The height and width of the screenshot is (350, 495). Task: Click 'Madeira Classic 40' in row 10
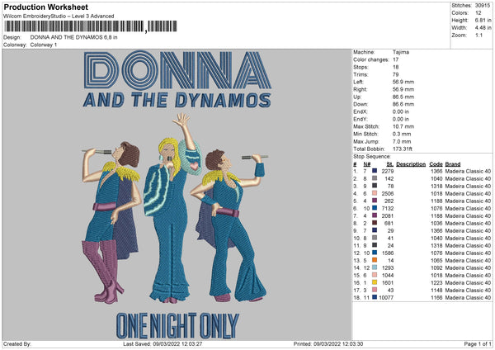point(468,239)
